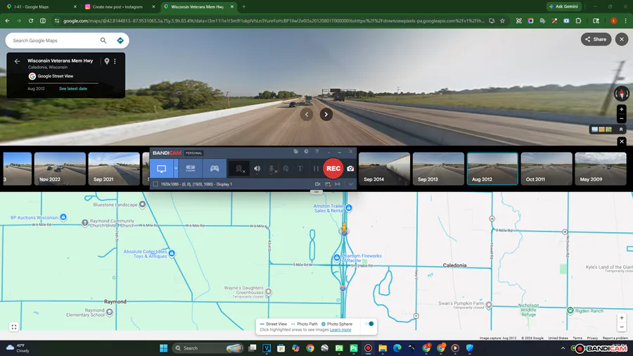Screen dimensions: 633x356
Task: Select Oct 2011 imagery thumbnail
Action: [546, 169]
